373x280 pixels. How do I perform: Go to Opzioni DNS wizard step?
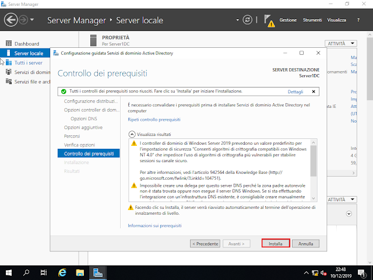coord(84,118)
